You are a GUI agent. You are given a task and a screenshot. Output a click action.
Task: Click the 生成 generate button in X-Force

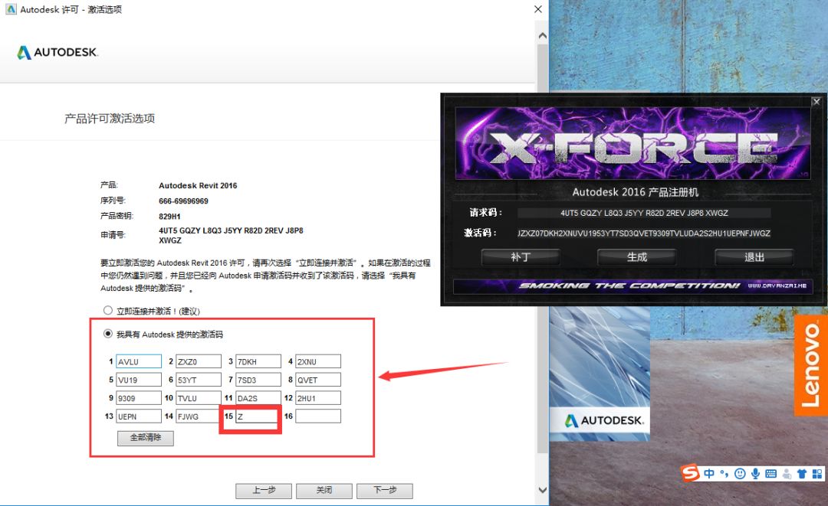pos(637,257)
